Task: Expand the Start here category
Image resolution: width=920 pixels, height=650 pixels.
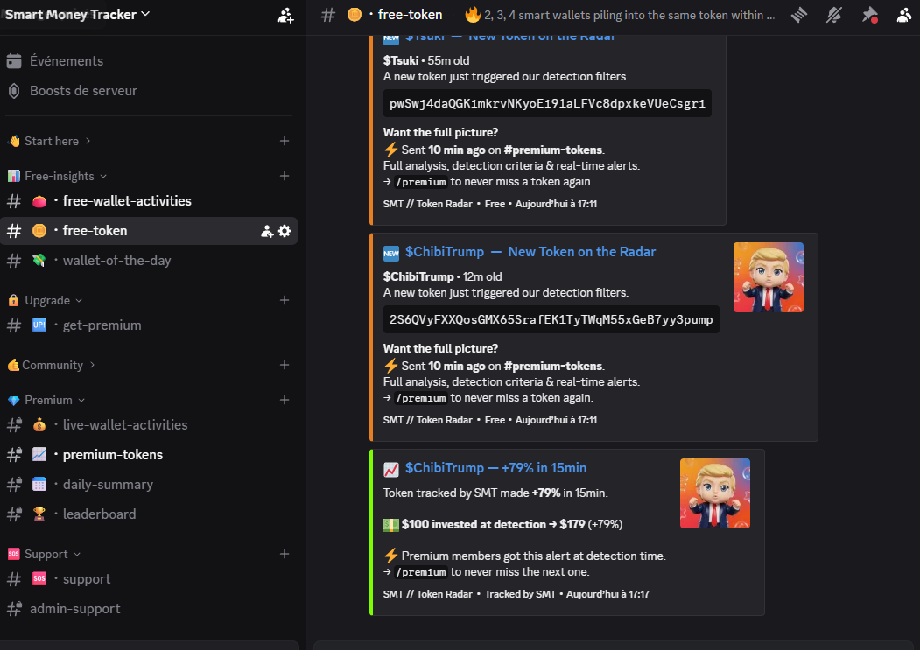Action: click(52, 141)
